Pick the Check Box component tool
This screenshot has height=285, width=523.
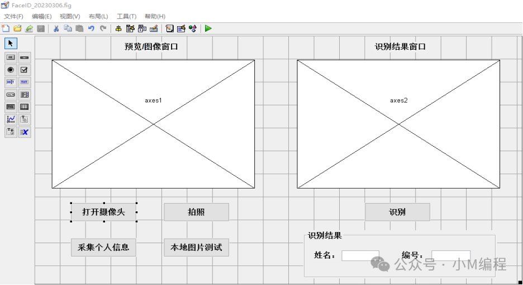25,70
